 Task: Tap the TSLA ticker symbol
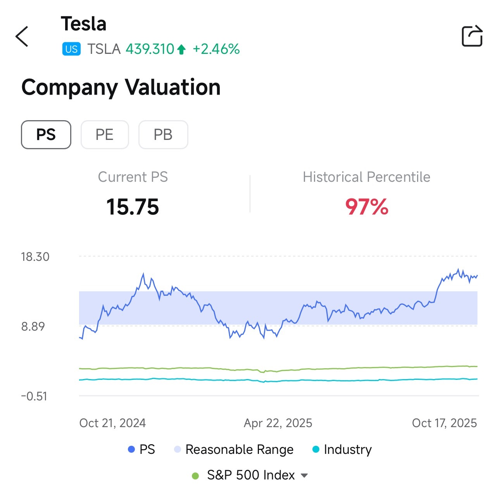[x=104, y=49]
